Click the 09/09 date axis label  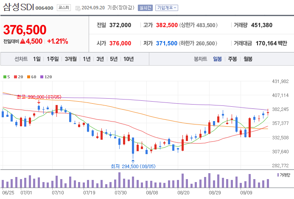(x=246, y=193)
